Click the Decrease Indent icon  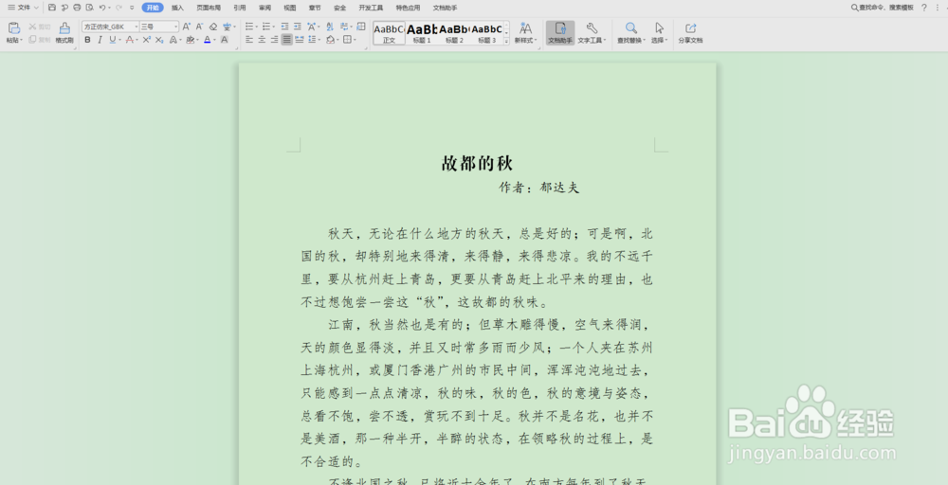pos(284,27)
